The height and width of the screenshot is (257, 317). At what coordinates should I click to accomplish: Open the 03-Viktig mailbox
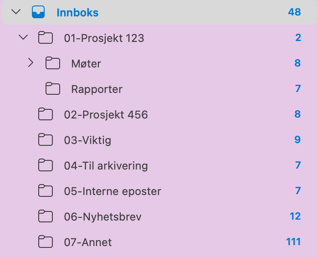[87, 140]
